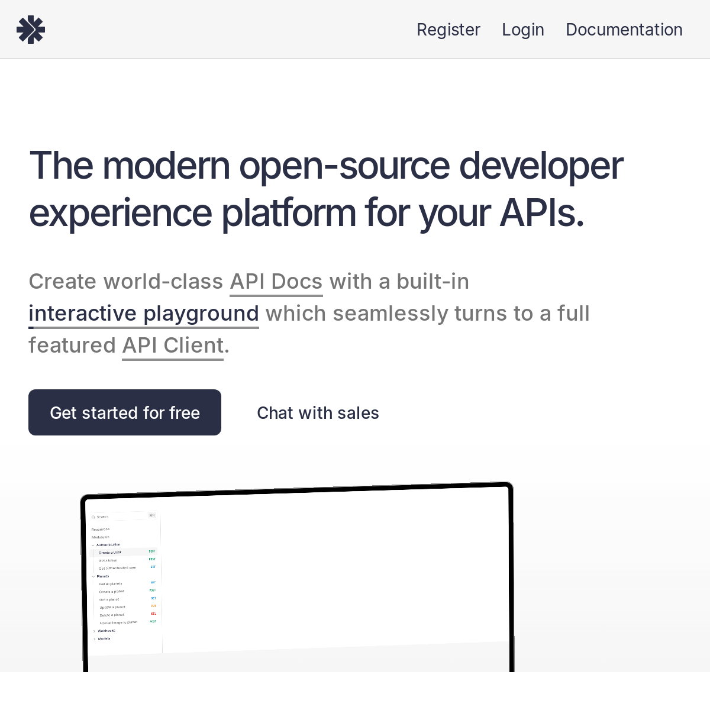Collapse the Authentication section chevron
This screenshot has width=710, height=710.
pyautogui.click(x=93, y=545)
